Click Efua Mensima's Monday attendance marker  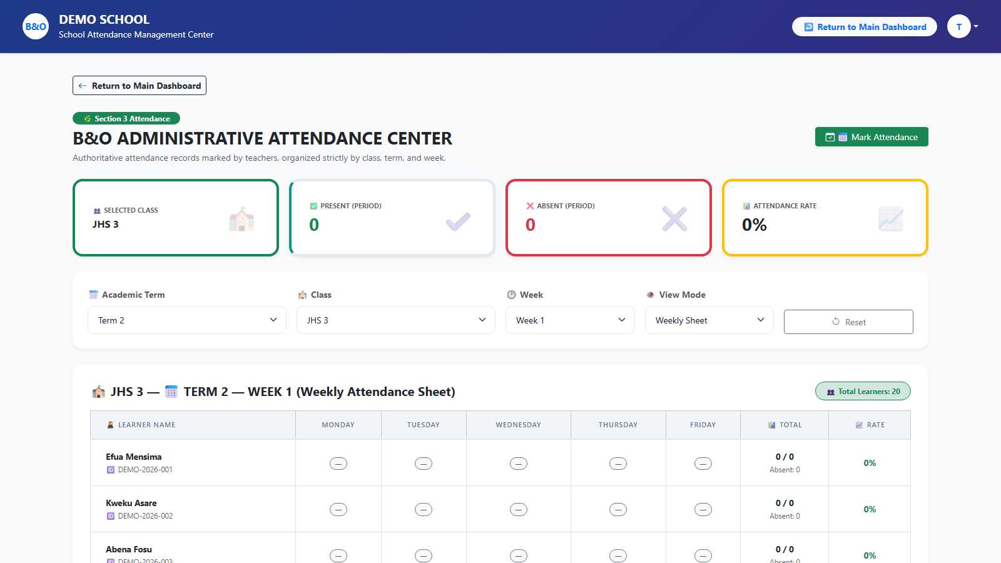[338, 464]
